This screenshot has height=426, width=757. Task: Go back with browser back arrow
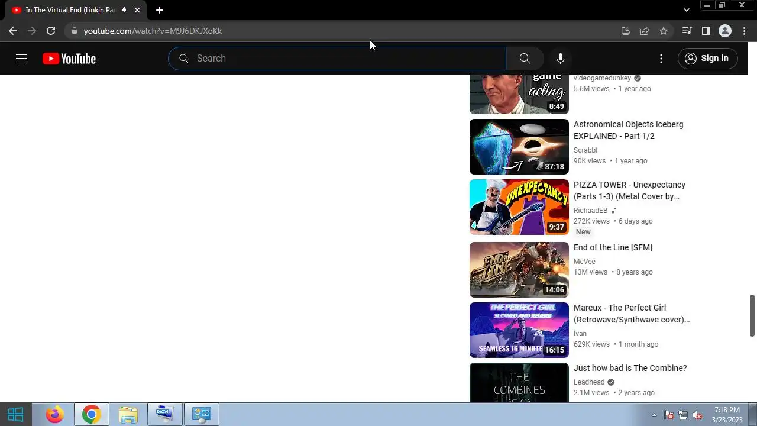13,31
